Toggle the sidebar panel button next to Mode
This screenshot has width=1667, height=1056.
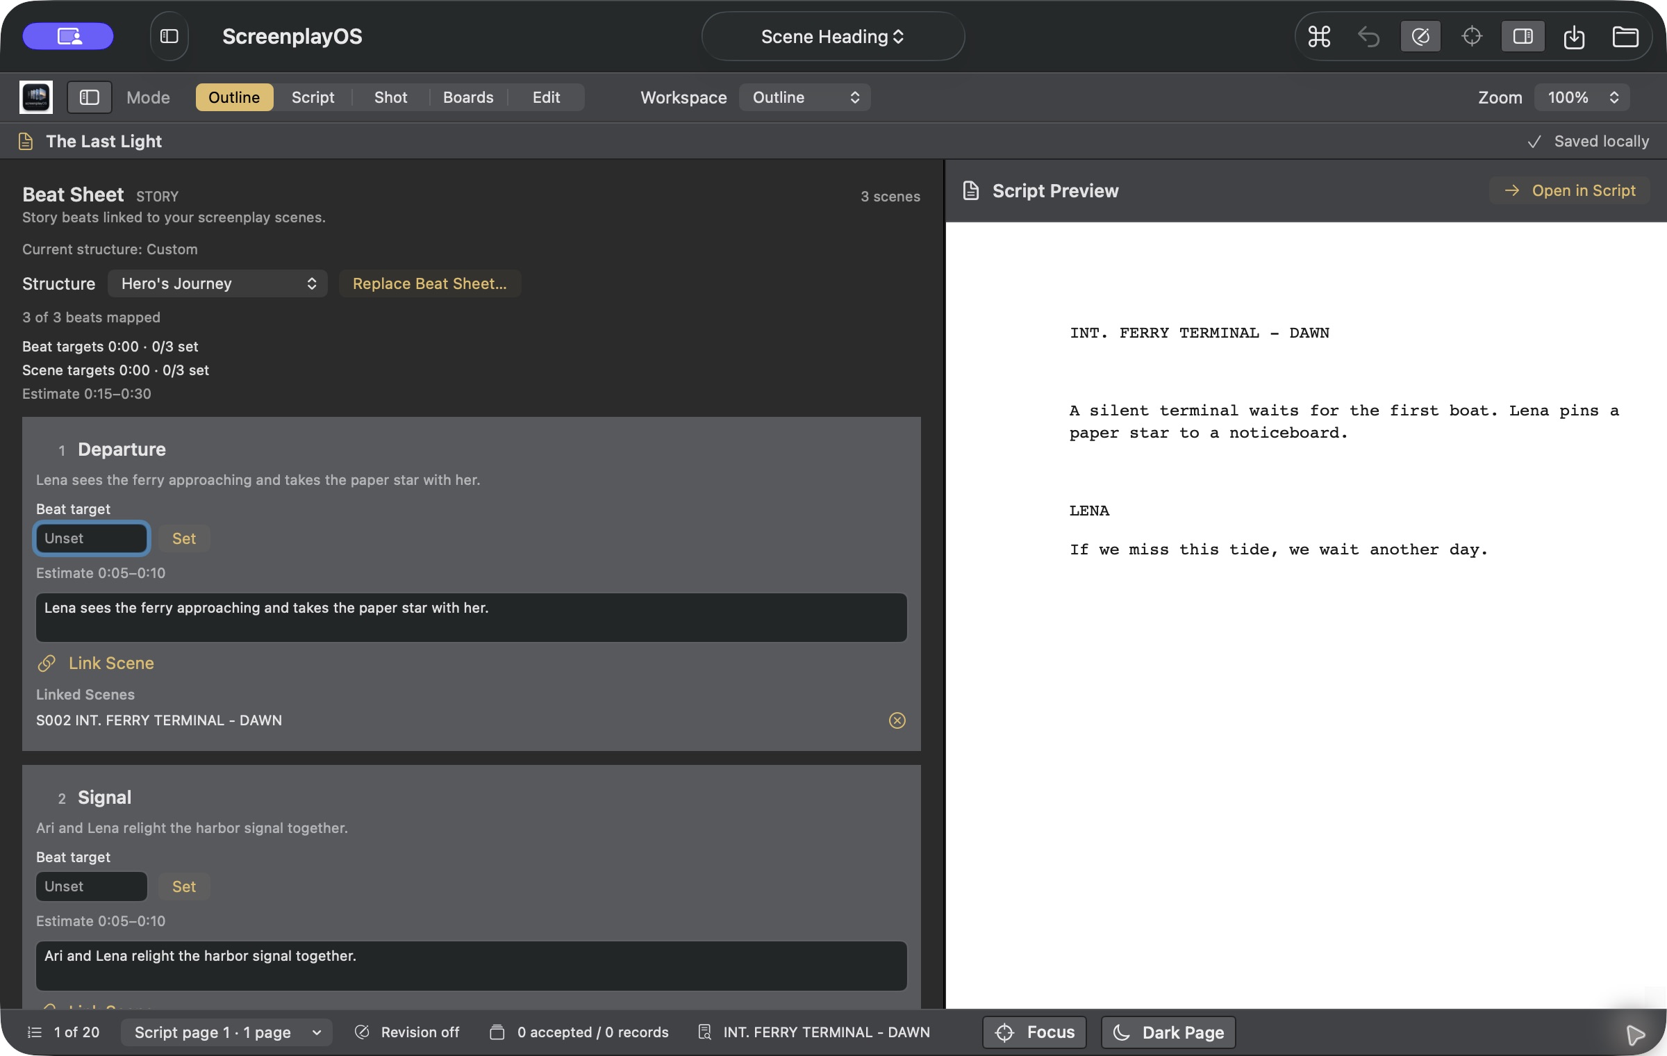89,97
